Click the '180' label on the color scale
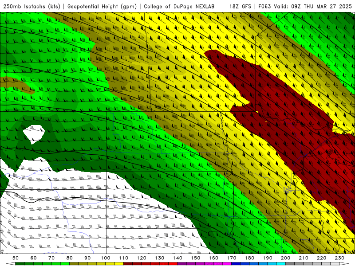The width and height of the screenshot is (355, 266). (x=249, y=258)
